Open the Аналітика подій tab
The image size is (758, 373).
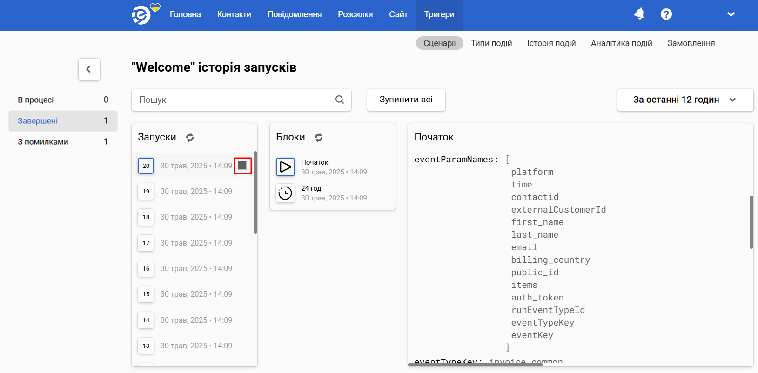tap(621, 43)
